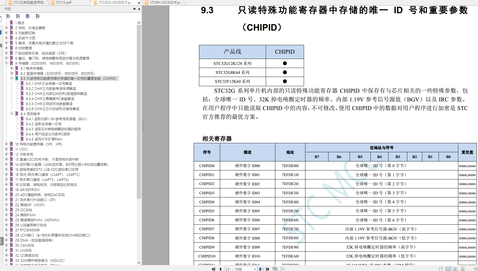Switch to STC32库函数使用说 tab
The image size is (478, 271).
28,3
